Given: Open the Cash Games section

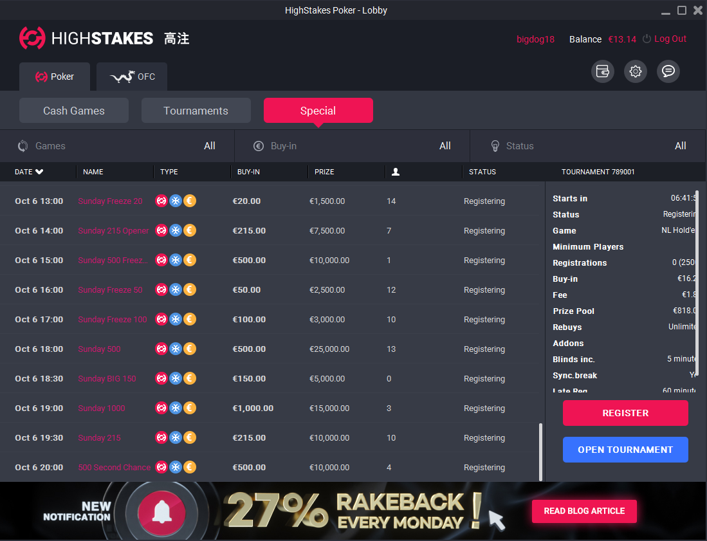Looking at the screenshot, I should (x=74, y=111).
